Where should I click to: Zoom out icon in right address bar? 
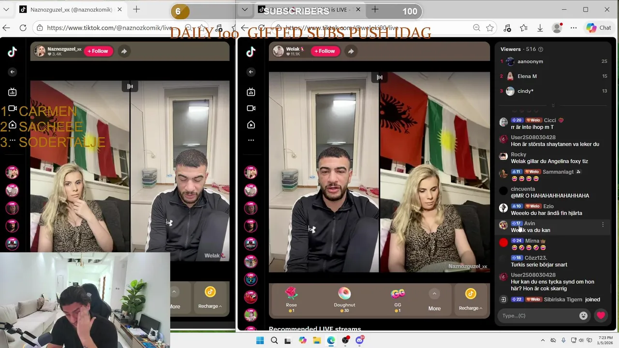(476, 28)
